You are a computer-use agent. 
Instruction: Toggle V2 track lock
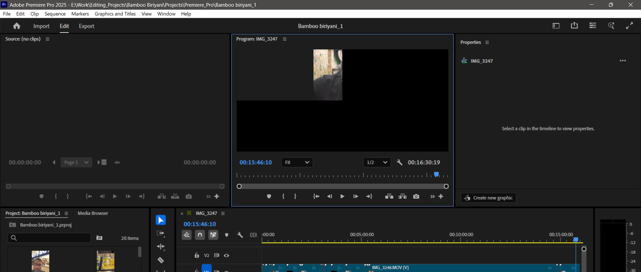[197, 255]
